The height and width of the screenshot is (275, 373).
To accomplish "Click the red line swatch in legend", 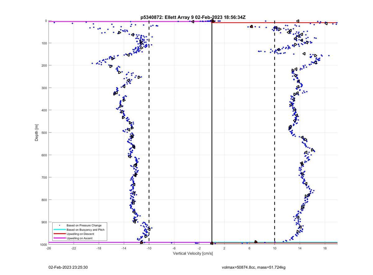I will [x=59, y=234].
